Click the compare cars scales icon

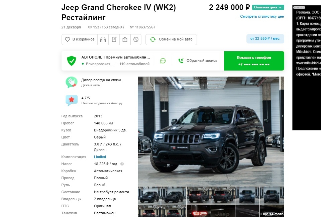tap(103, 39)
